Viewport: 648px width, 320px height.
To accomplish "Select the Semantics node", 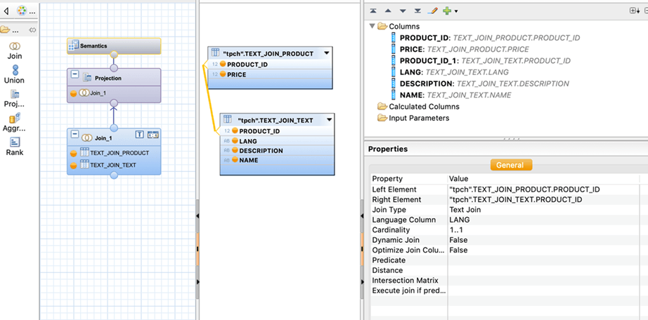I will coord(114,46).
